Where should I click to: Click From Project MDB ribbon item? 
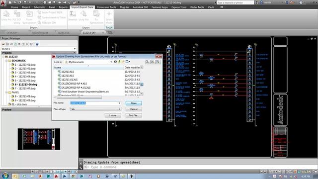50,12
